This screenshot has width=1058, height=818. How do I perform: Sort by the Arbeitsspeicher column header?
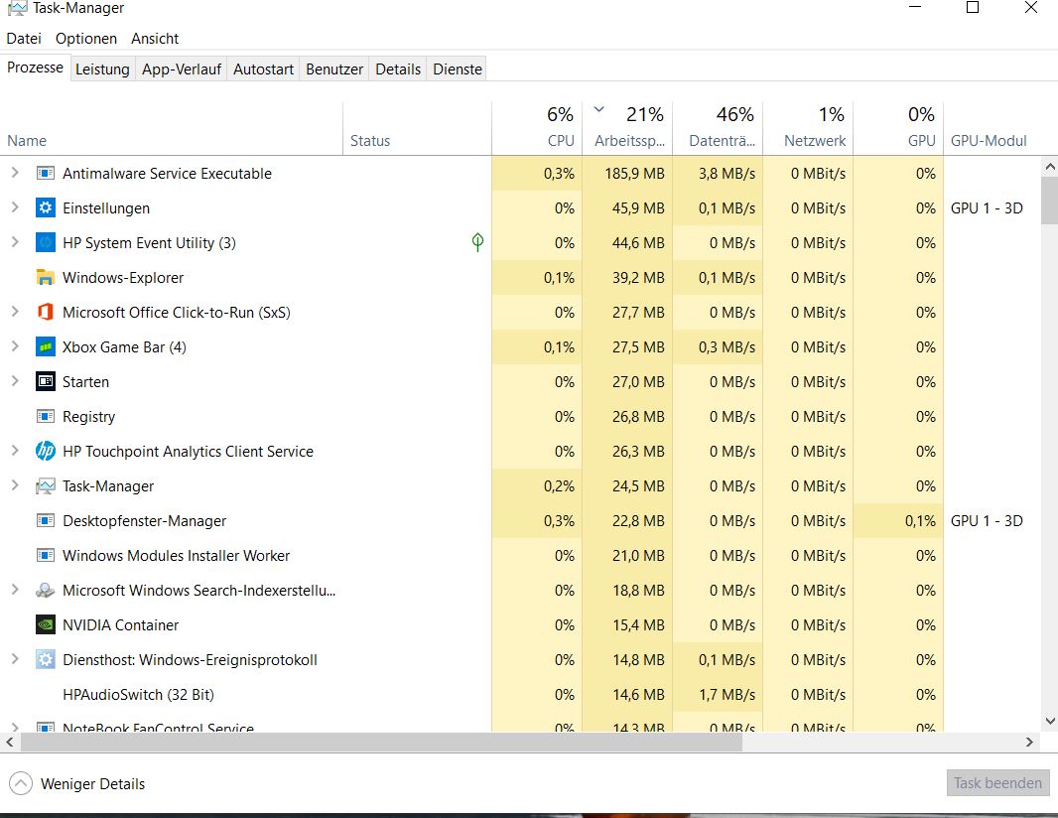point(627,128)
